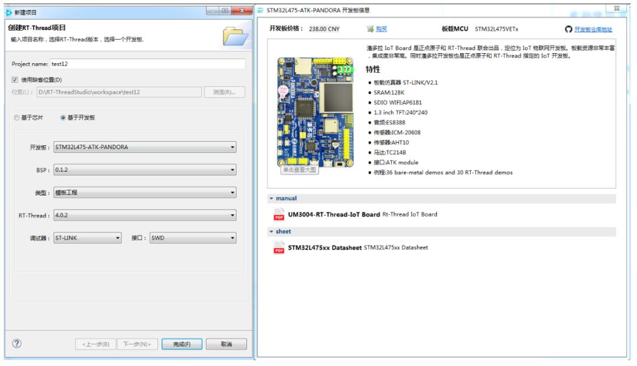Click the TC214B motor line
The height and width of the screenshot is (366, 637).
pos(390,152)
